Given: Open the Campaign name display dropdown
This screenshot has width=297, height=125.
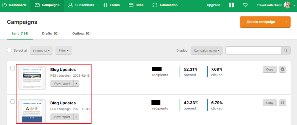Looking at the screenshot, I should pyautogui.click(x=207, y=50).
